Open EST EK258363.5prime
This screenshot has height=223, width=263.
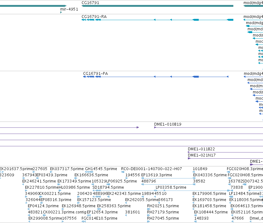pyautogui.click(x=114, y=206)
